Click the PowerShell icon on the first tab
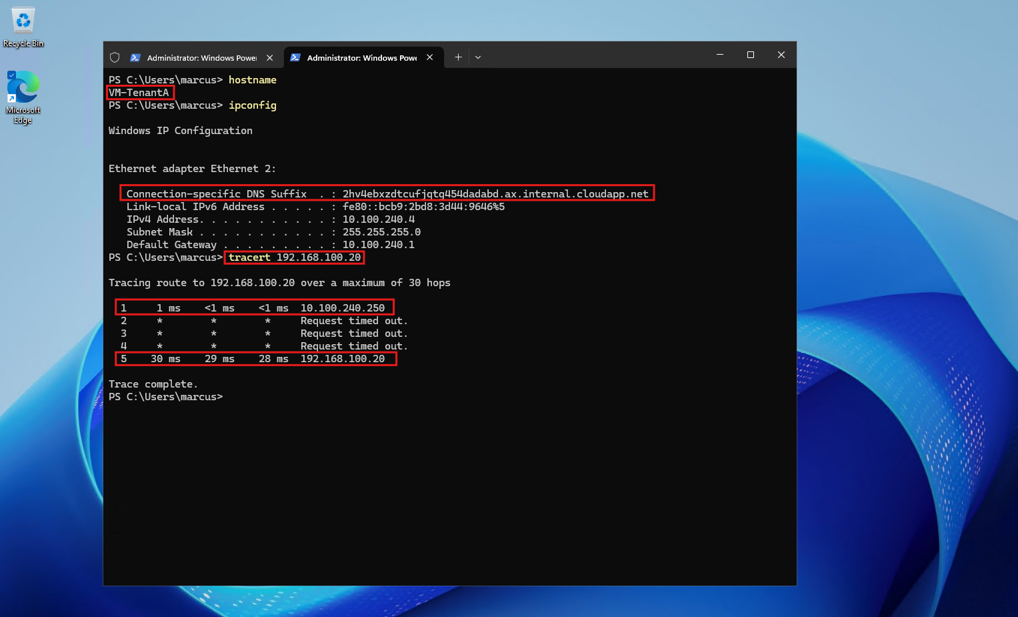 (135, 57)
